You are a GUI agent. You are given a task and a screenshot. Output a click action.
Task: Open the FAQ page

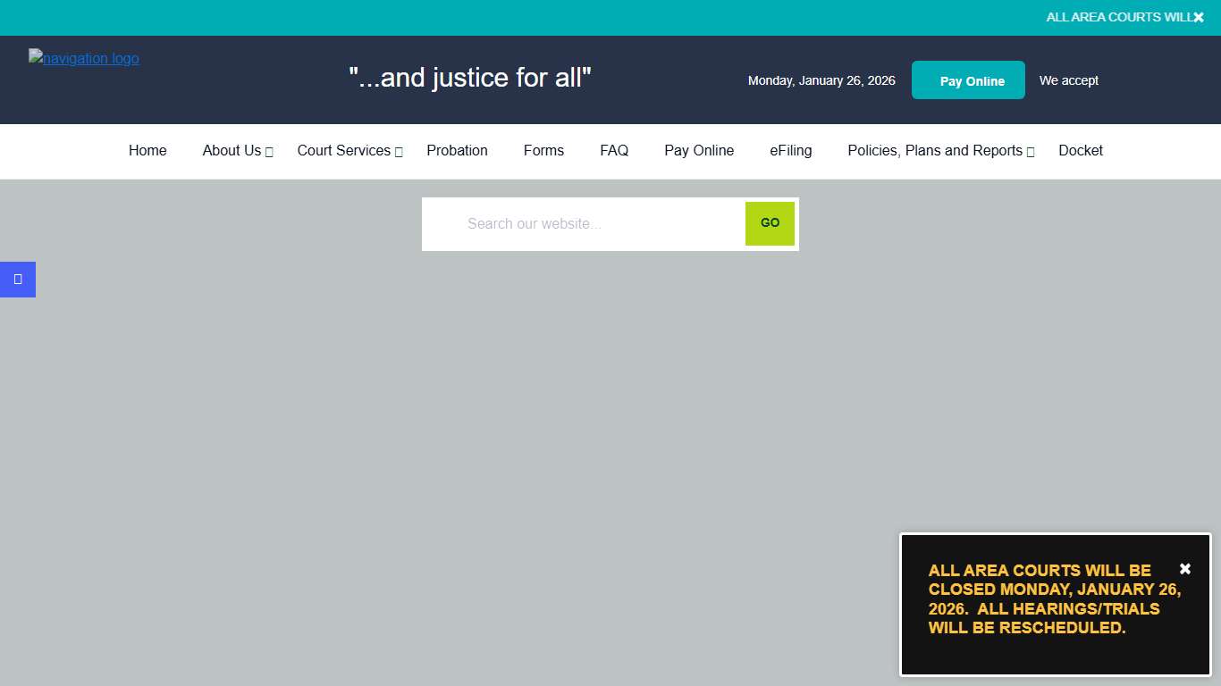[x=614, y=151]
